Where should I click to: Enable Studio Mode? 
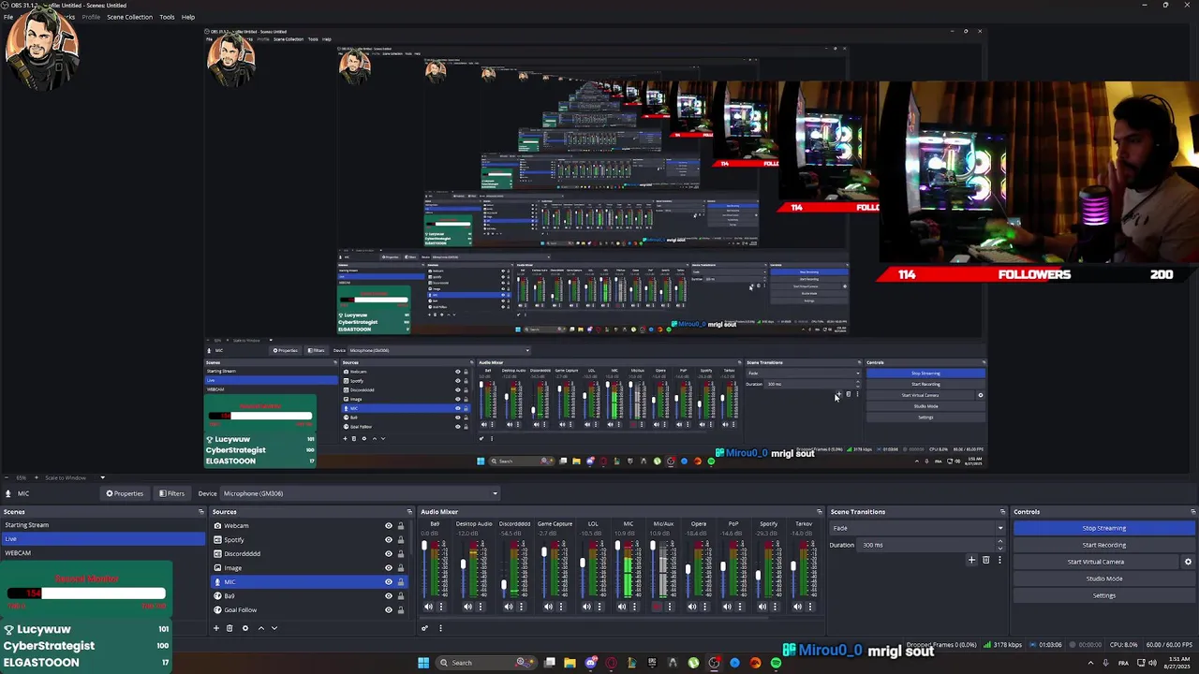1104,579
